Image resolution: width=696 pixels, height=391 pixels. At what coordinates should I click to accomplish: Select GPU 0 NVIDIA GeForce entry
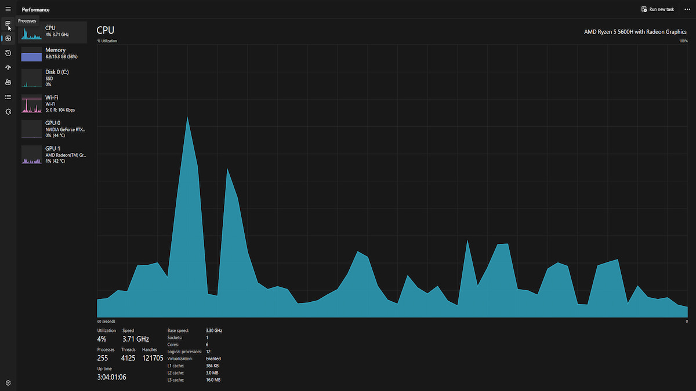[x=53, y=129]
